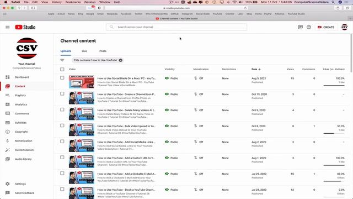Switch to the Uploads tab
Screen dimensions: 353x199
[66, 51]
